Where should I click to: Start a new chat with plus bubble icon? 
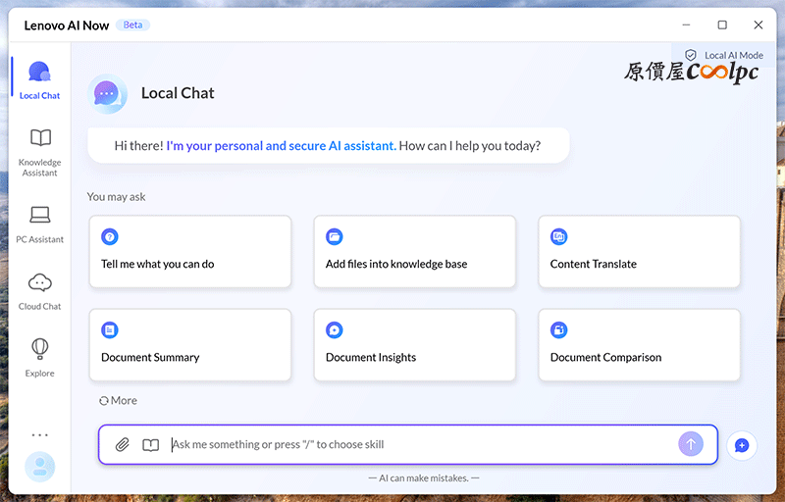tap(742, 445)
